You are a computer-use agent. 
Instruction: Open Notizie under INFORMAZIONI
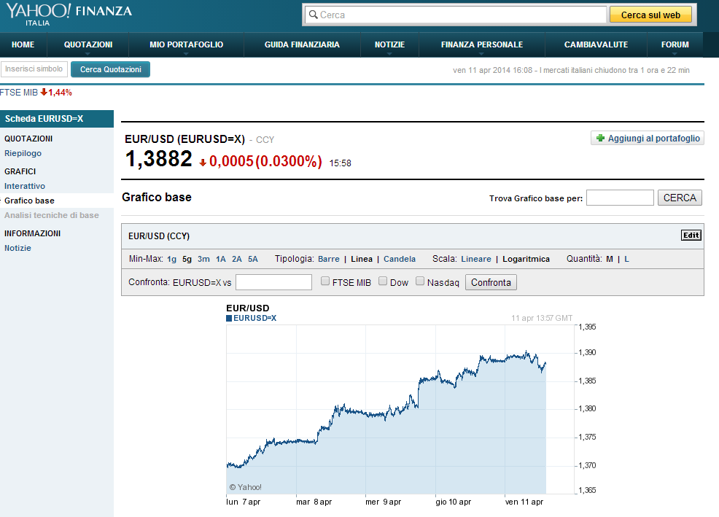click(18, 248)
